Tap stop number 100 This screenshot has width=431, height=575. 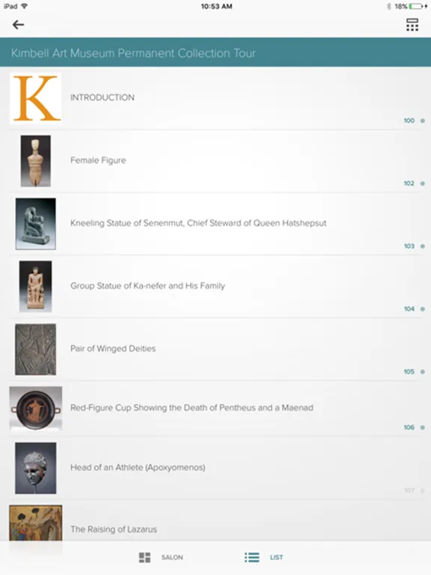click(x=409, y=121)
